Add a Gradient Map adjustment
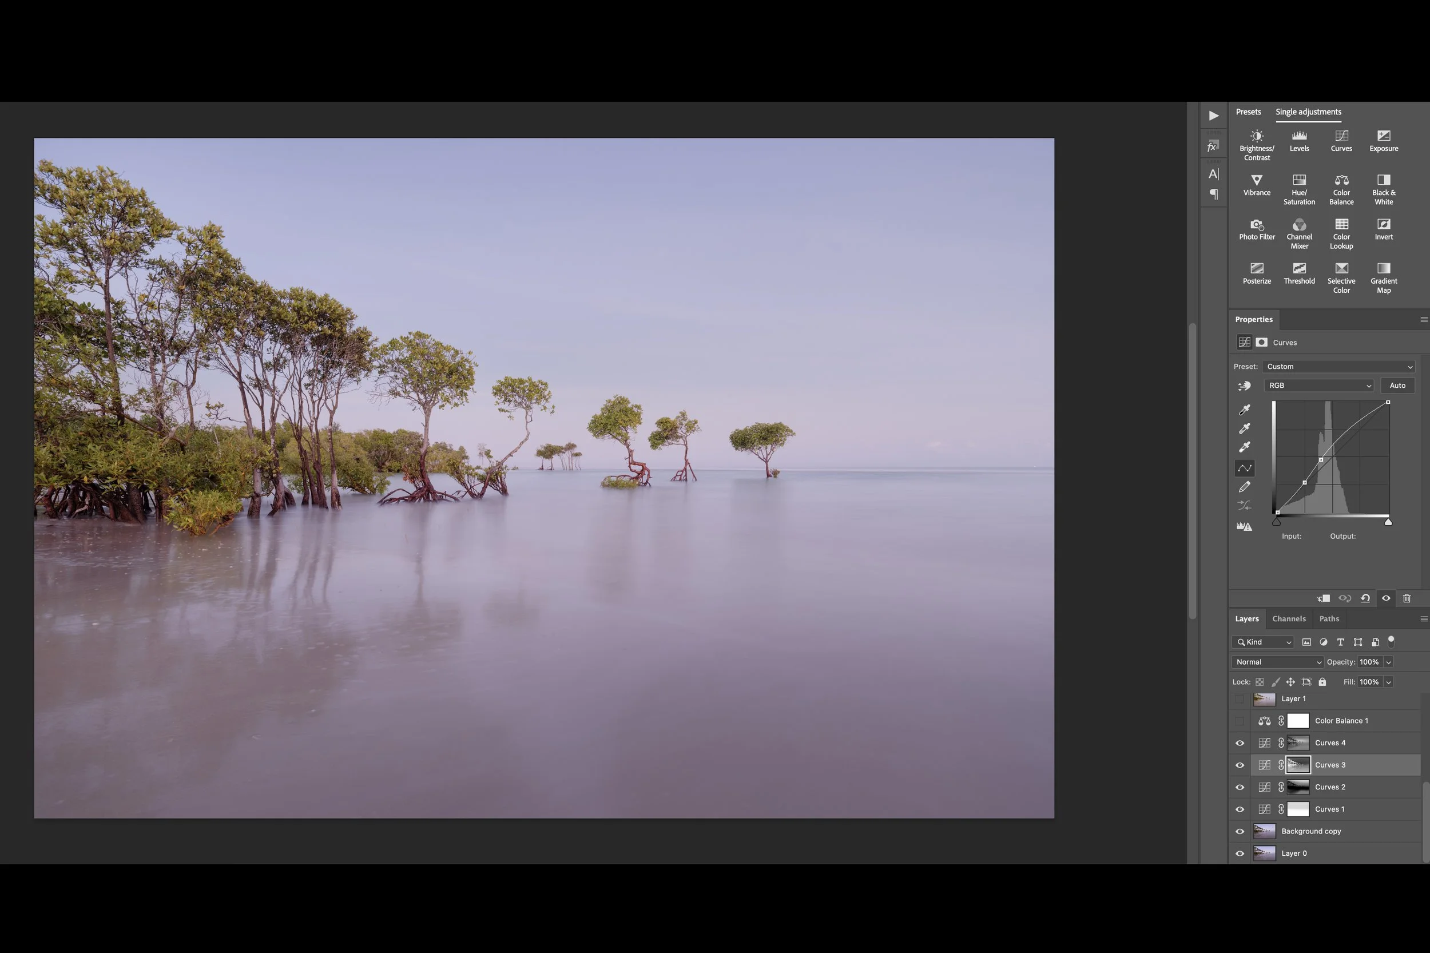 pyautogui.click(x=1383, y=277)
